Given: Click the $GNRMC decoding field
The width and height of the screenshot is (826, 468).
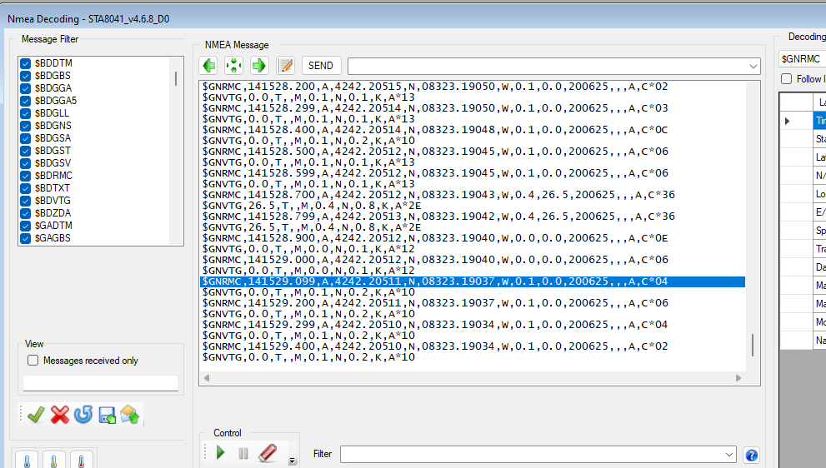Looking at the screenshot, I should (803, 59).
